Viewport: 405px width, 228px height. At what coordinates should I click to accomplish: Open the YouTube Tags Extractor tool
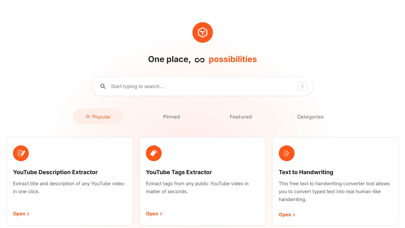[x=152, y=213]
